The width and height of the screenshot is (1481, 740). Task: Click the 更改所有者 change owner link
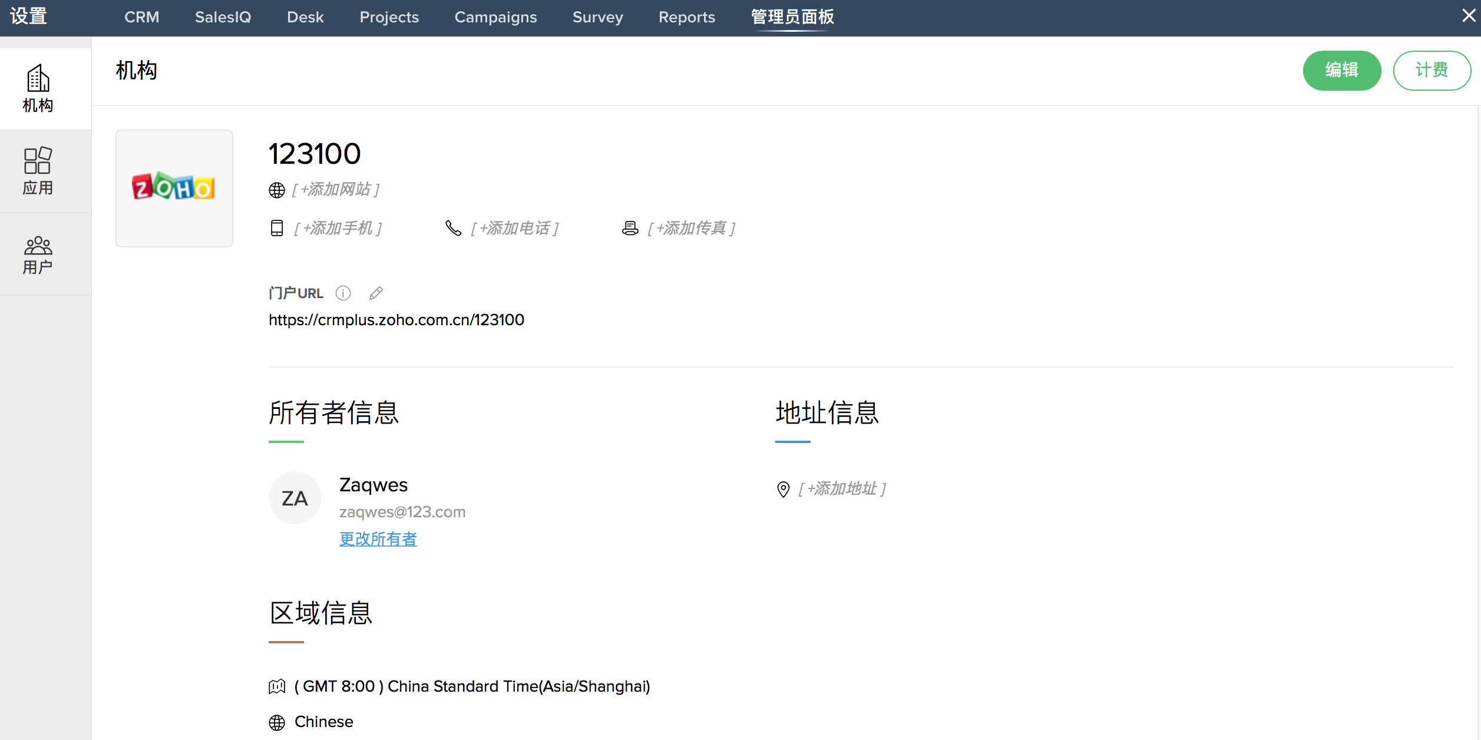click(378, 539)
